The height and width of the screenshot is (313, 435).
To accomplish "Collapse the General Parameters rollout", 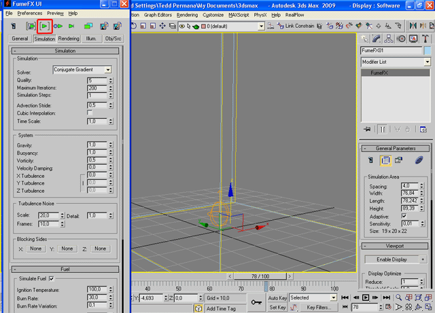I will pyautogui.click(x=396, y=148).
